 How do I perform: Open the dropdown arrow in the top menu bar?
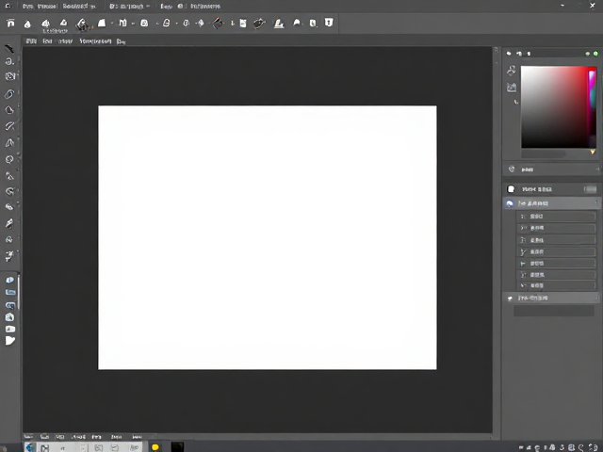click(148, 7)
